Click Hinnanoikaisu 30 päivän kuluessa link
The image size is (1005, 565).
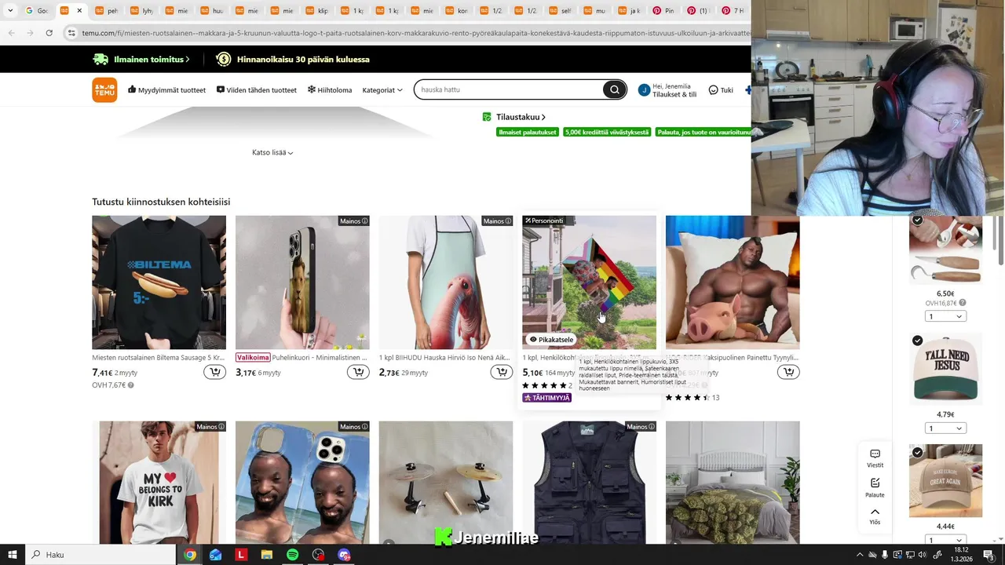(x=293, y=60)
